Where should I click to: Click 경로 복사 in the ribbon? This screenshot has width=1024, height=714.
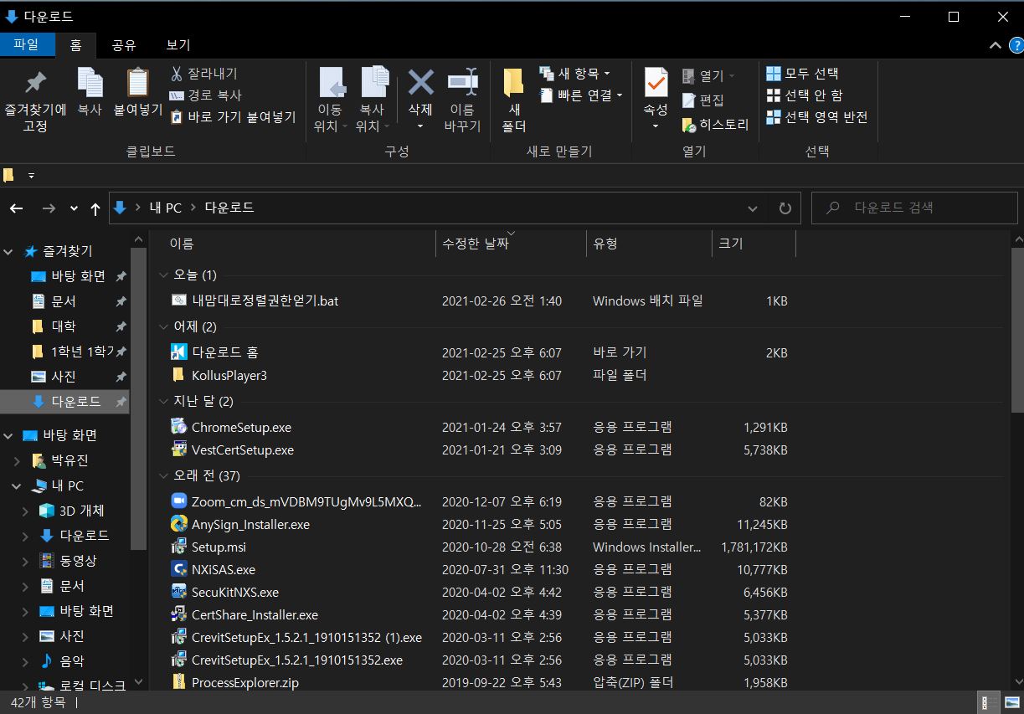[205, 95]
